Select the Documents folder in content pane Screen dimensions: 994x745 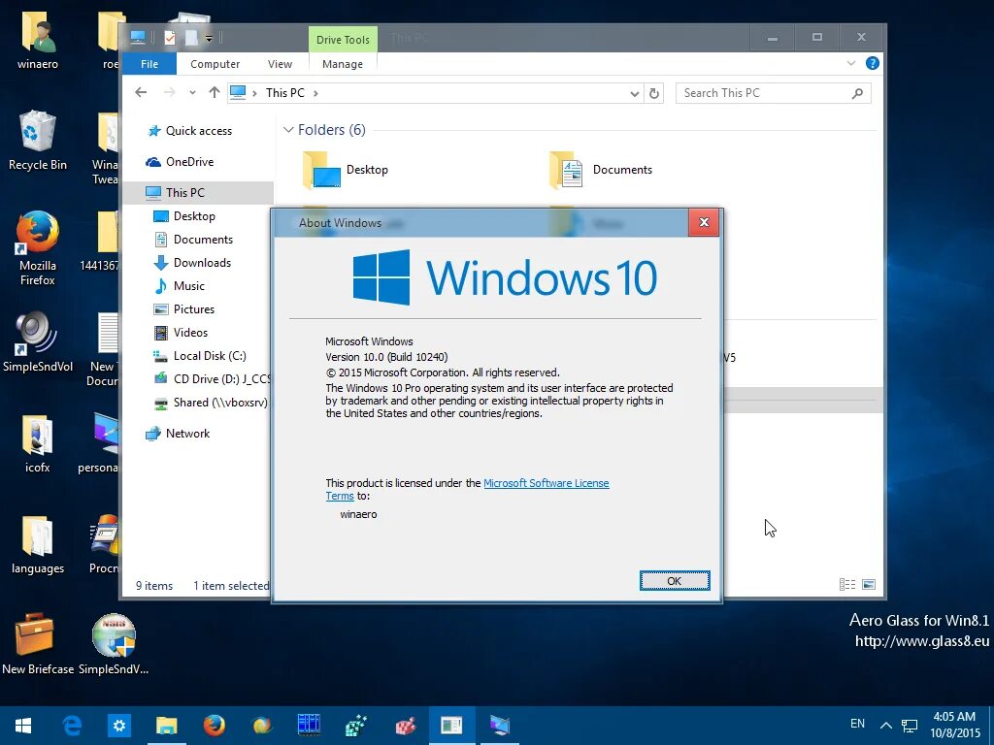coord(601,170)
